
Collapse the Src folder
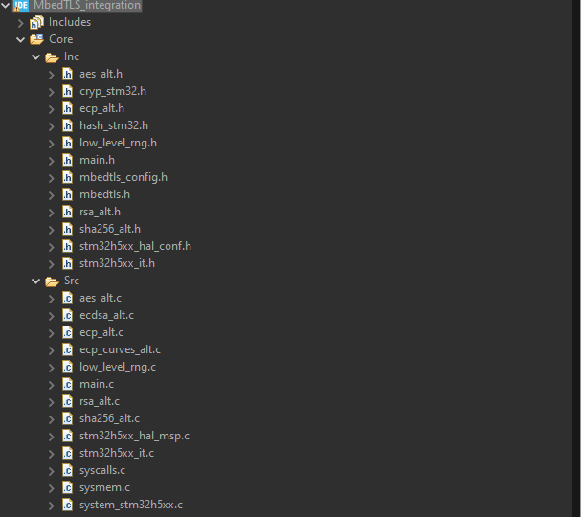click(x=36, y=281)
